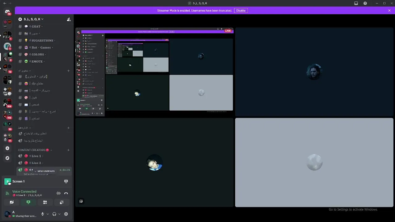395x222 pixels.
Task: Open the فنون channel
Action: pos(44,97)
